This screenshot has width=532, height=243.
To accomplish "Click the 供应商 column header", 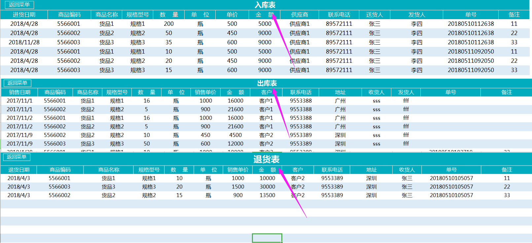I will (x=300, y=15).
